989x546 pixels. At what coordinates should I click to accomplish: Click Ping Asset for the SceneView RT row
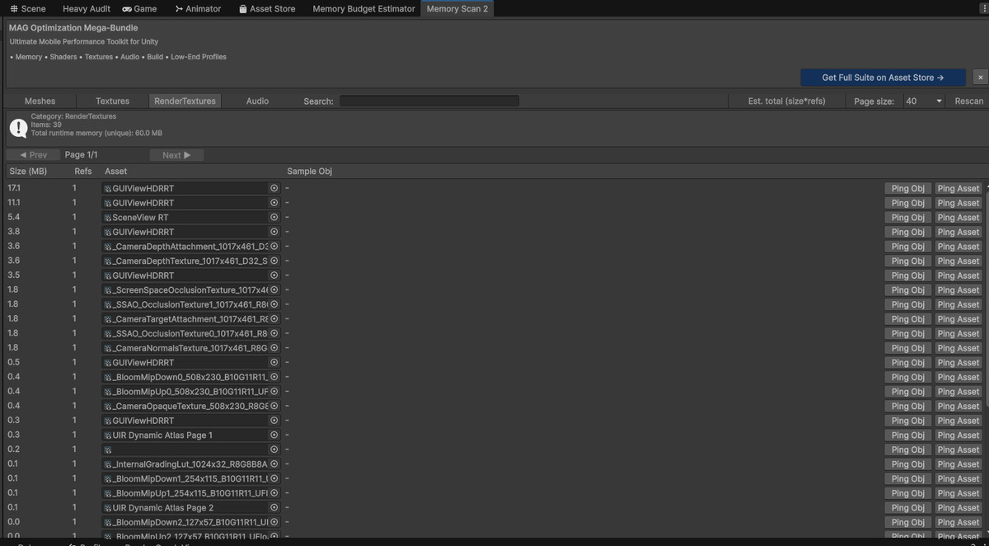958,217
